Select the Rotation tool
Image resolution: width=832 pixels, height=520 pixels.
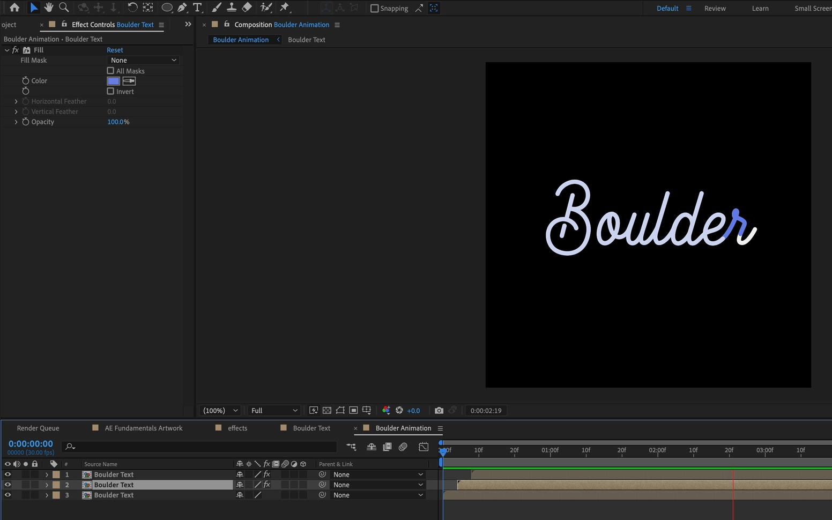(132, 8)
